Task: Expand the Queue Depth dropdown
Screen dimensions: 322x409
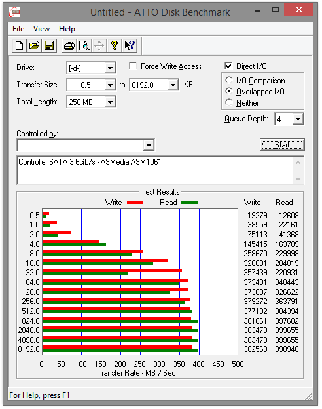Action: [298, 119]
